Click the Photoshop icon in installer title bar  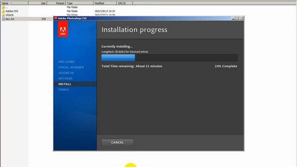[x=56, y=18]
